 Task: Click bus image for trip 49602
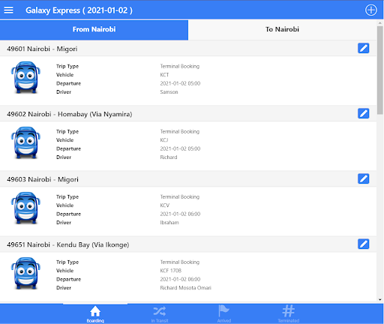click(x=25, y=142)
